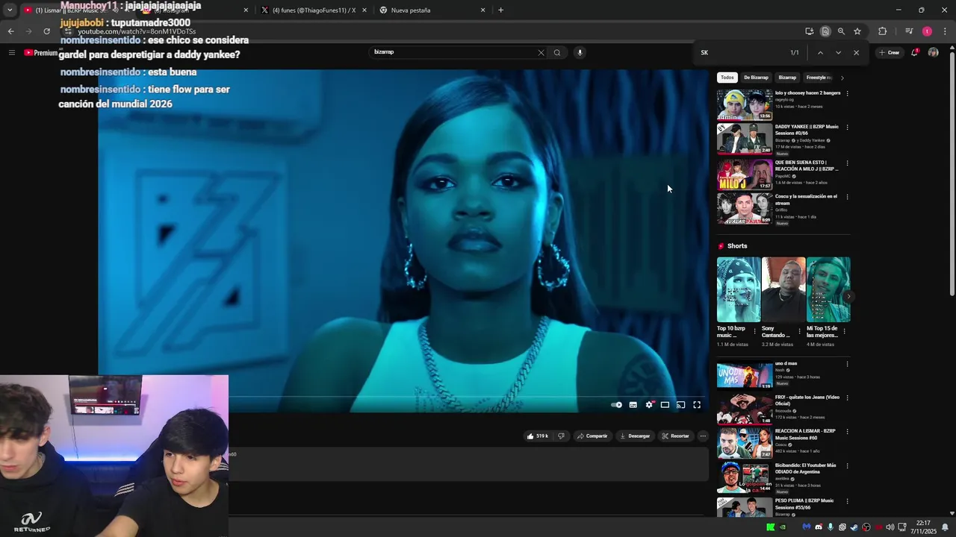Screen dimensions: 956x537
Task: Open the YouTube hamburger guide menu
Action: point(12,52)
